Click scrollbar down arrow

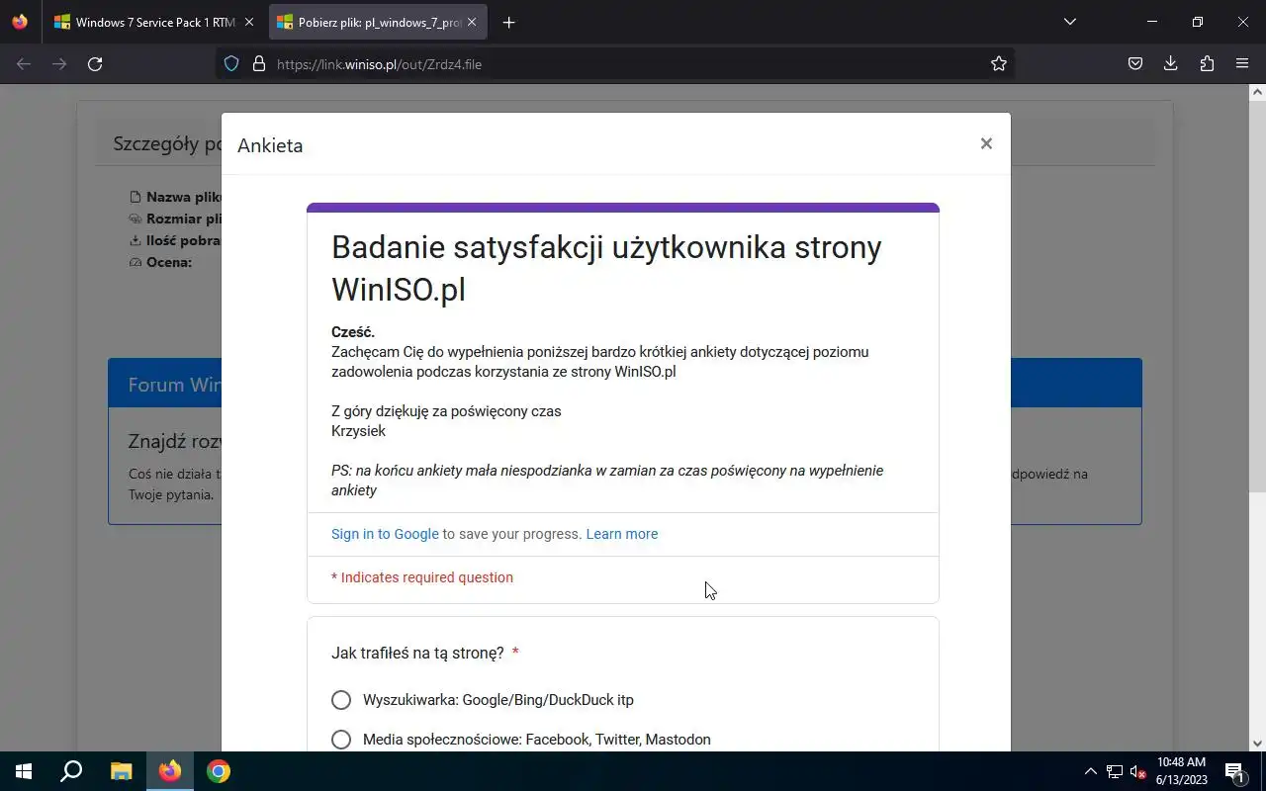[1257, 743]
